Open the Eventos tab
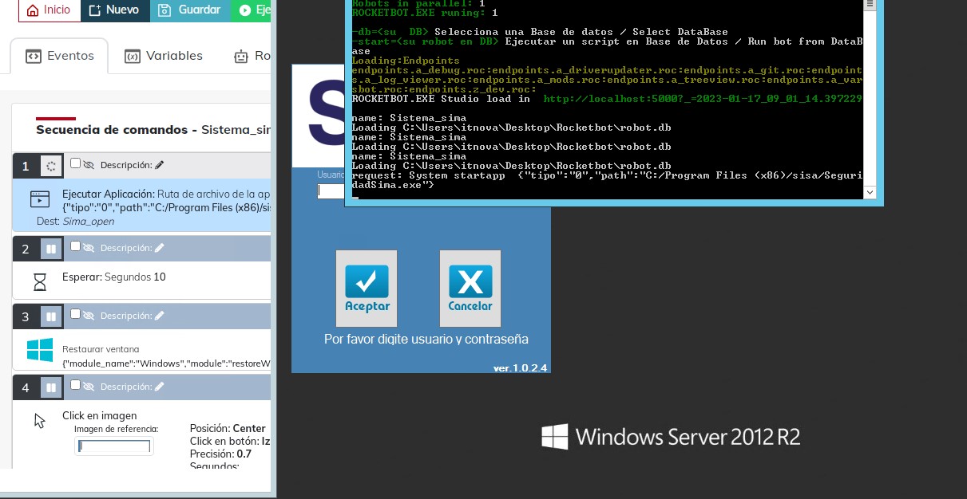967x499 pixels. click(x=60, y=56)
